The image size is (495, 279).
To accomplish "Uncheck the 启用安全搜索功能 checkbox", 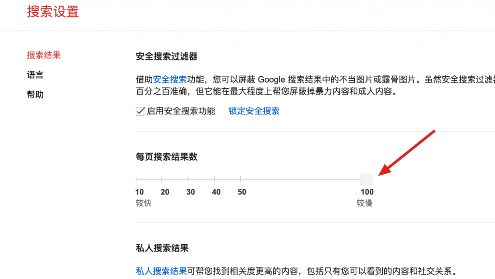I will [x=140, y=112].
